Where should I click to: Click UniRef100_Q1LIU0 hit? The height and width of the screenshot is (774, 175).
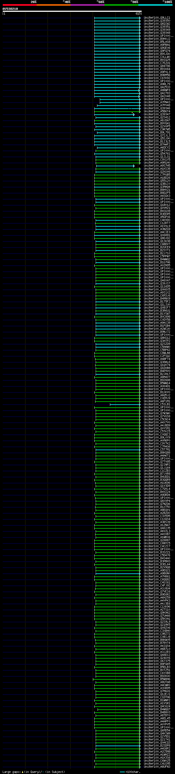[157, 305]
